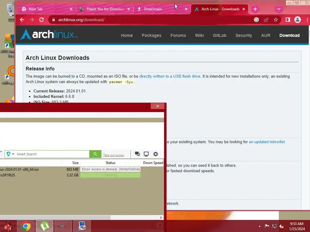Click the uTorrent horizontal scroll right arrow
Image resolution: width=310 pixels, height=232 pixels.
tap(161, 217)
